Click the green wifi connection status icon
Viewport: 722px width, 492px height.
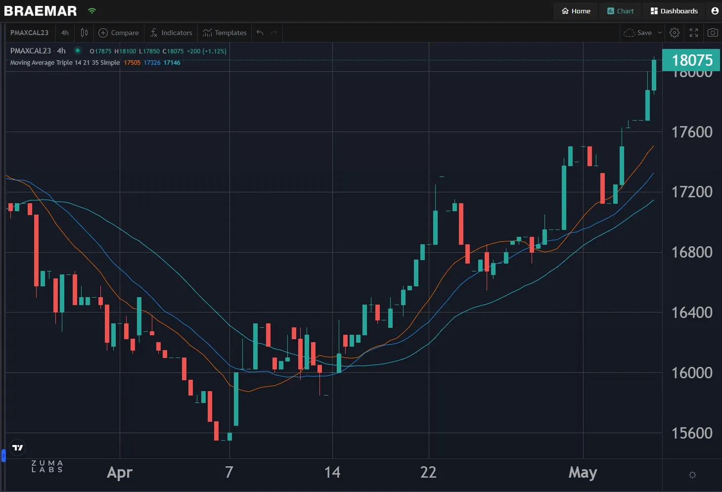(x=92, y=10)
